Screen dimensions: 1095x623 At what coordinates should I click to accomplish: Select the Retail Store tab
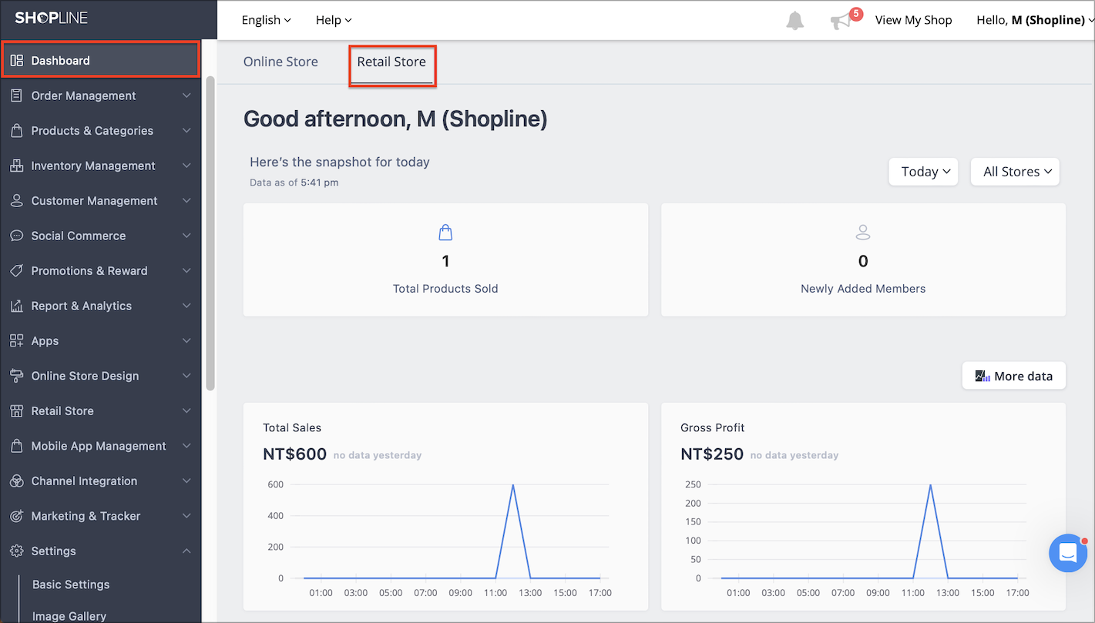391,62
